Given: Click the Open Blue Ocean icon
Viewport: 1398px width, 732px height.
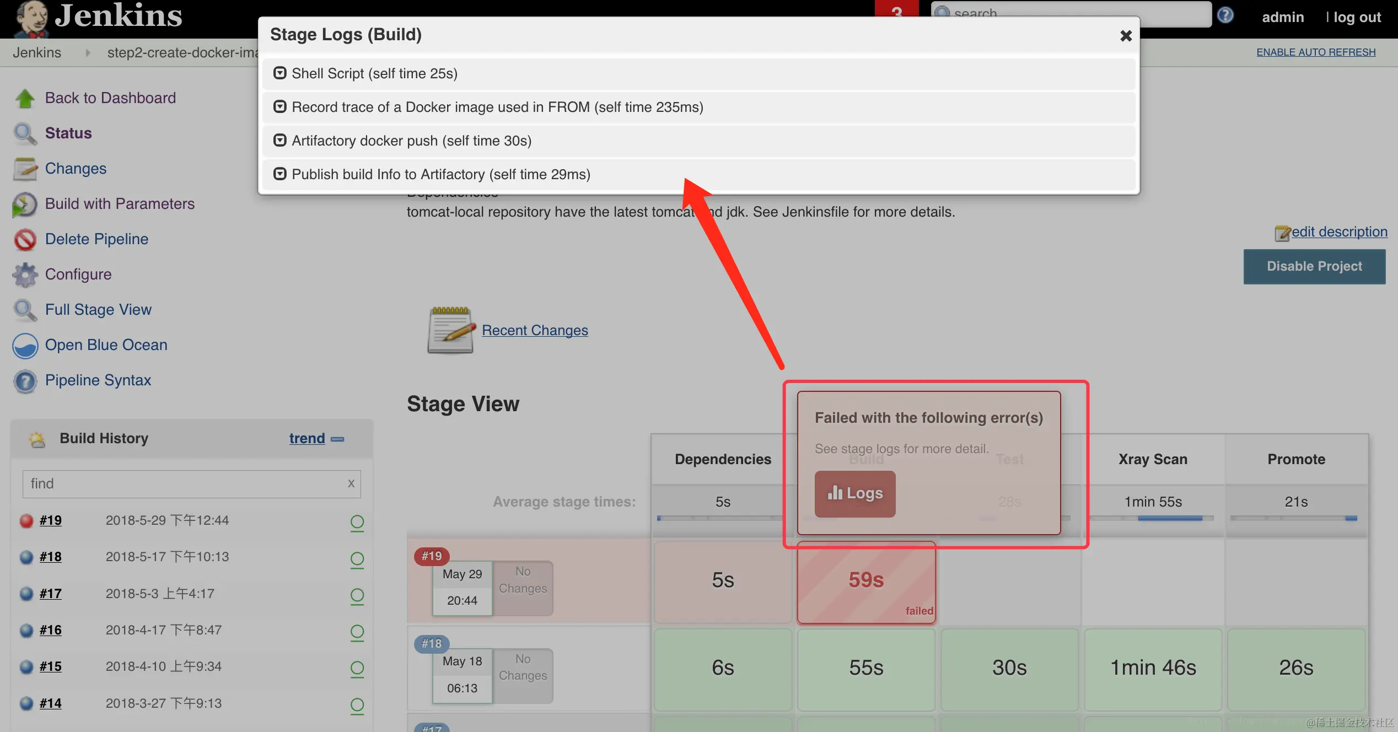Looking at the screenshot, I should 25,346.
